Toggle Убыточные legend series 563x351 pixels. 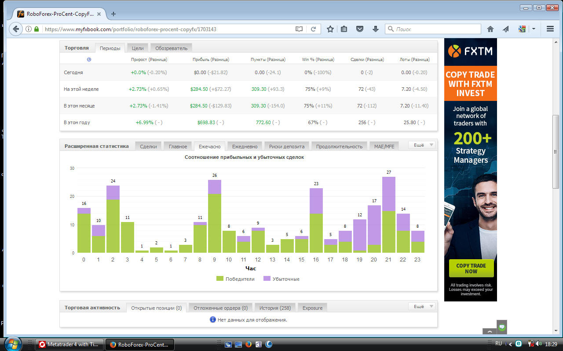click(281, 279)
